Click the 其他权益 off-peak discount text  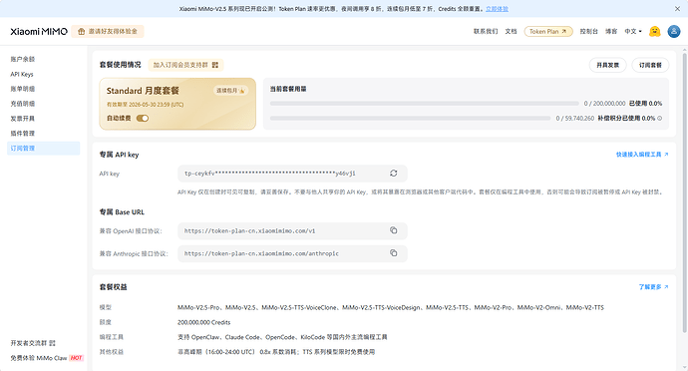pos(276,352)
